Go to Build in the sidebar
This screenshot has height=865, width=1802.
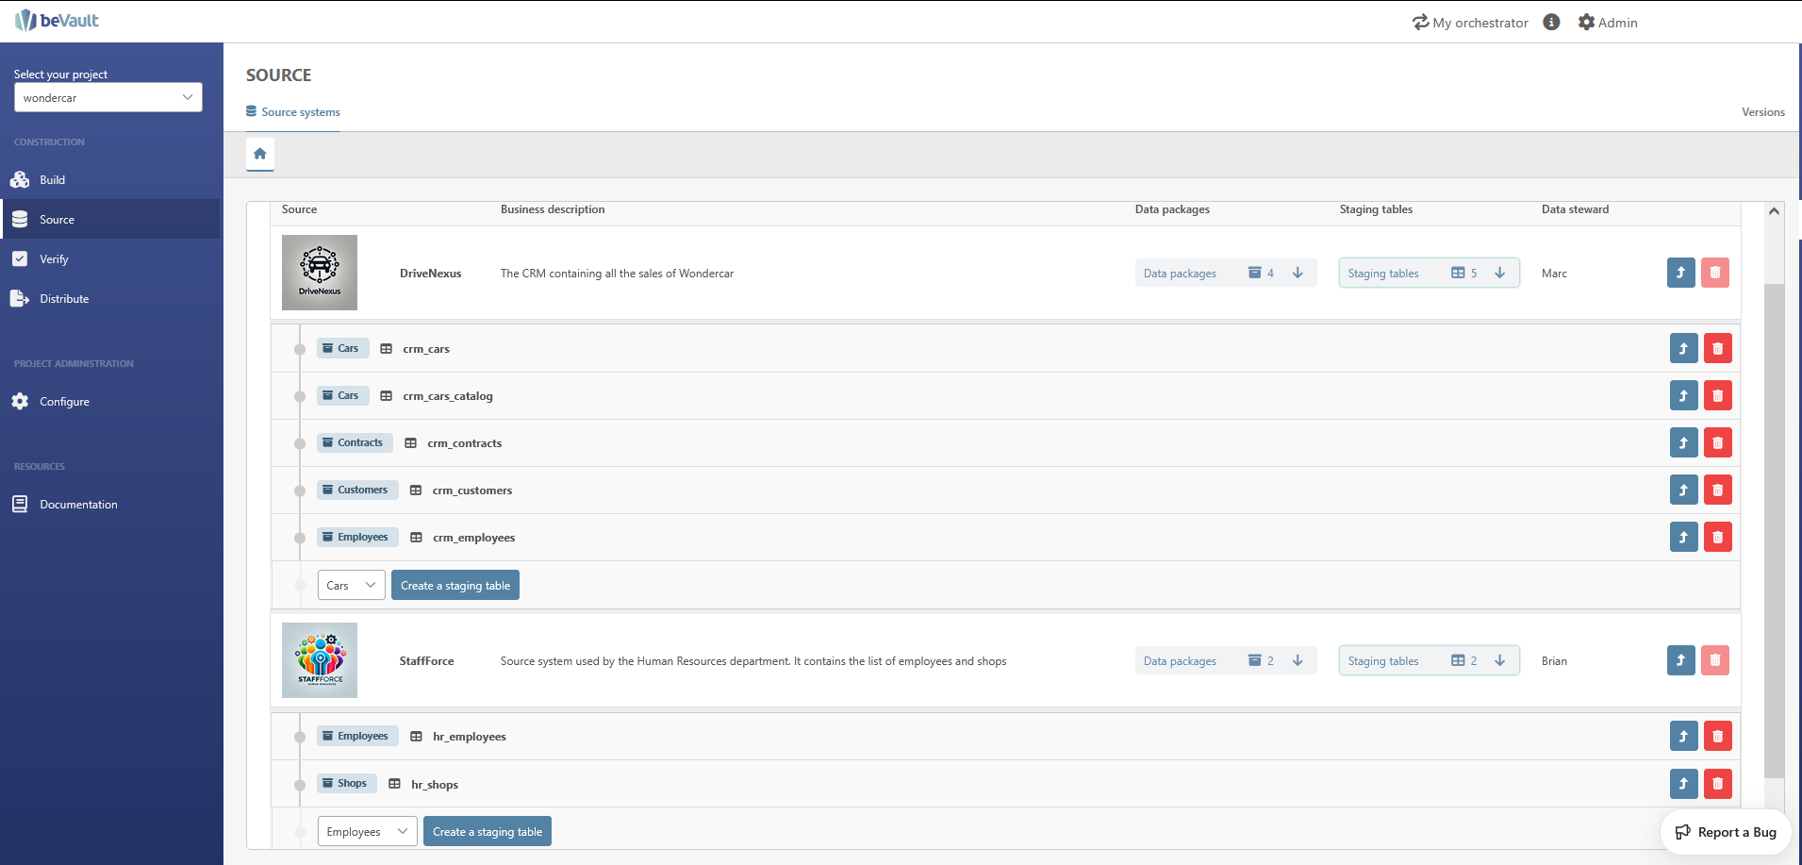tap(53, 180)
